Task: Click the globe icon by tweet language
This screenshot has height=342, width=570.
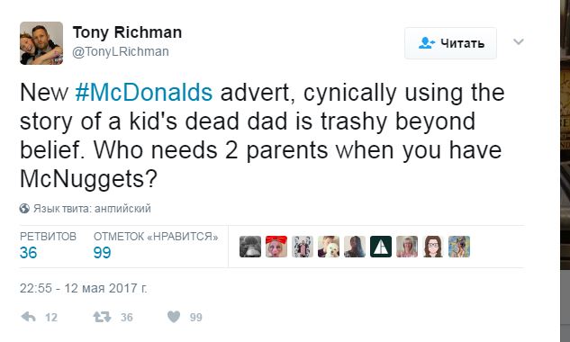Action: click(24, 209)
